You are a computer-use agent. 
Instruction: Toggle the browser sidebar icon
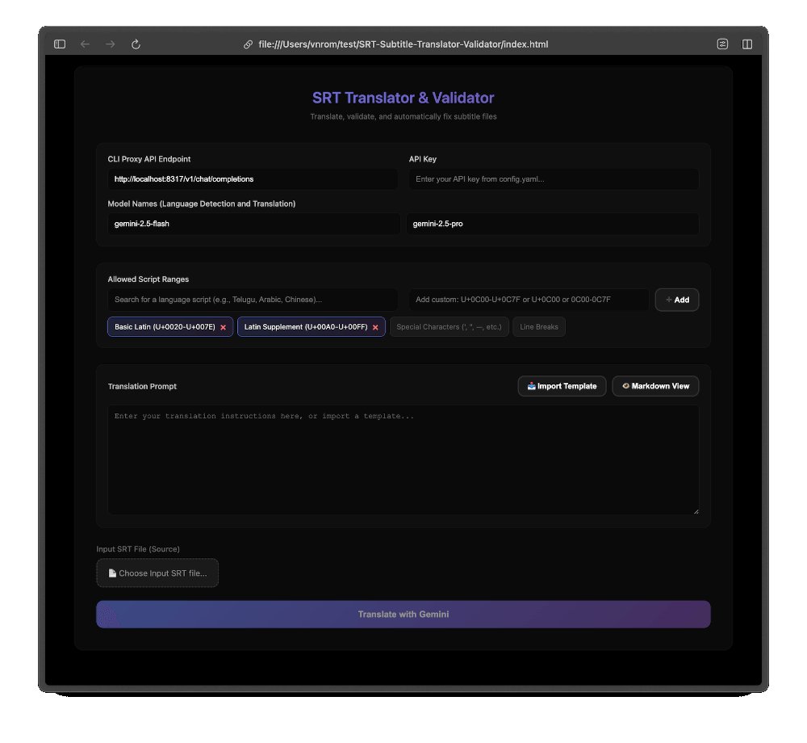point(60,44)
